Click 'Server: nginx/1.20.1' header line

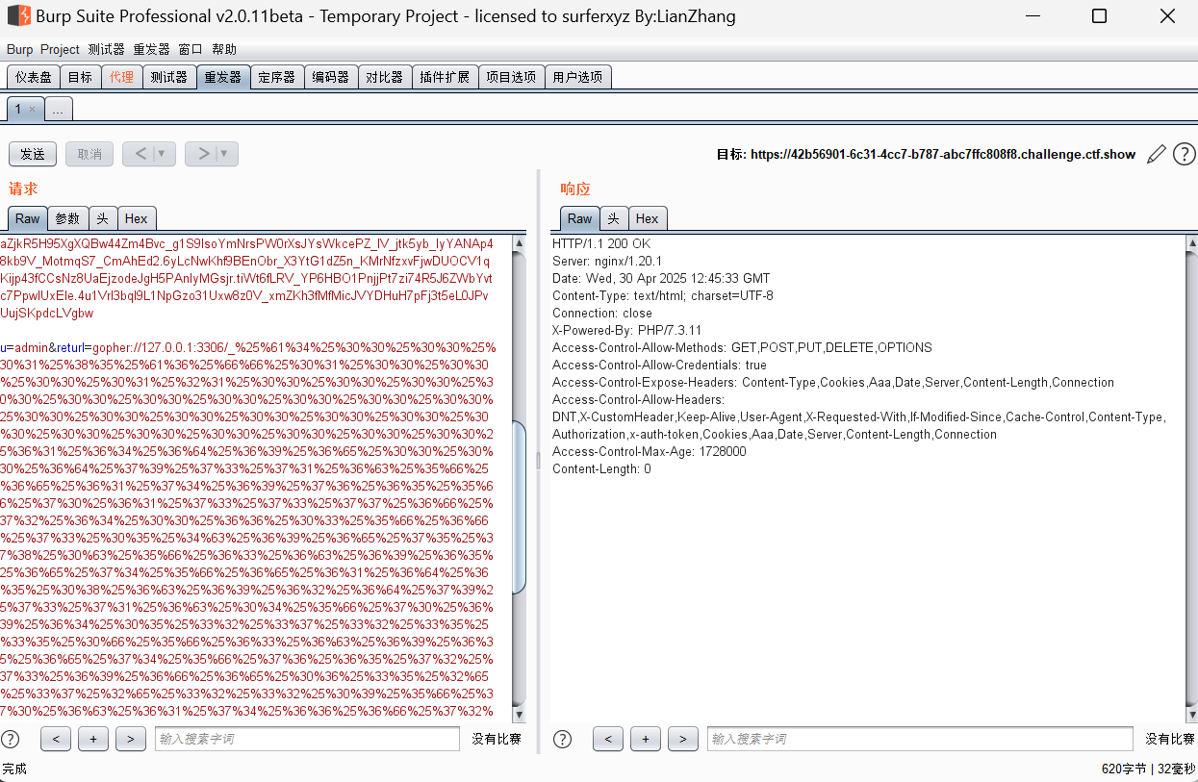[x=607, y=262]
